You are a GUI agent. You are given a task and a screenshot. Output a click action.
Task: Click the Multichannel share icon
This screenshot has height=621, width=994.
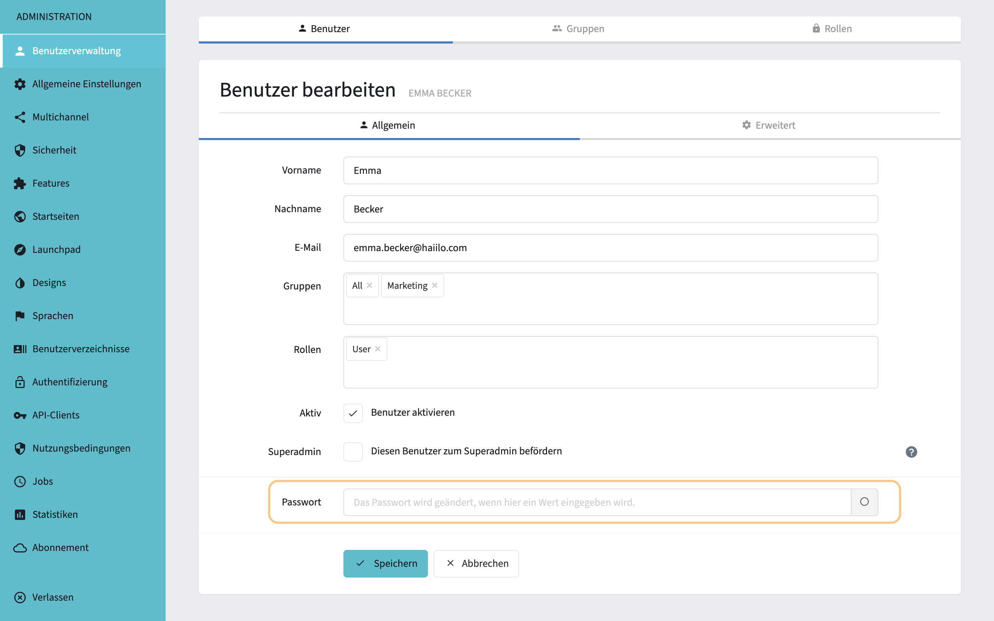click(20, 117)
